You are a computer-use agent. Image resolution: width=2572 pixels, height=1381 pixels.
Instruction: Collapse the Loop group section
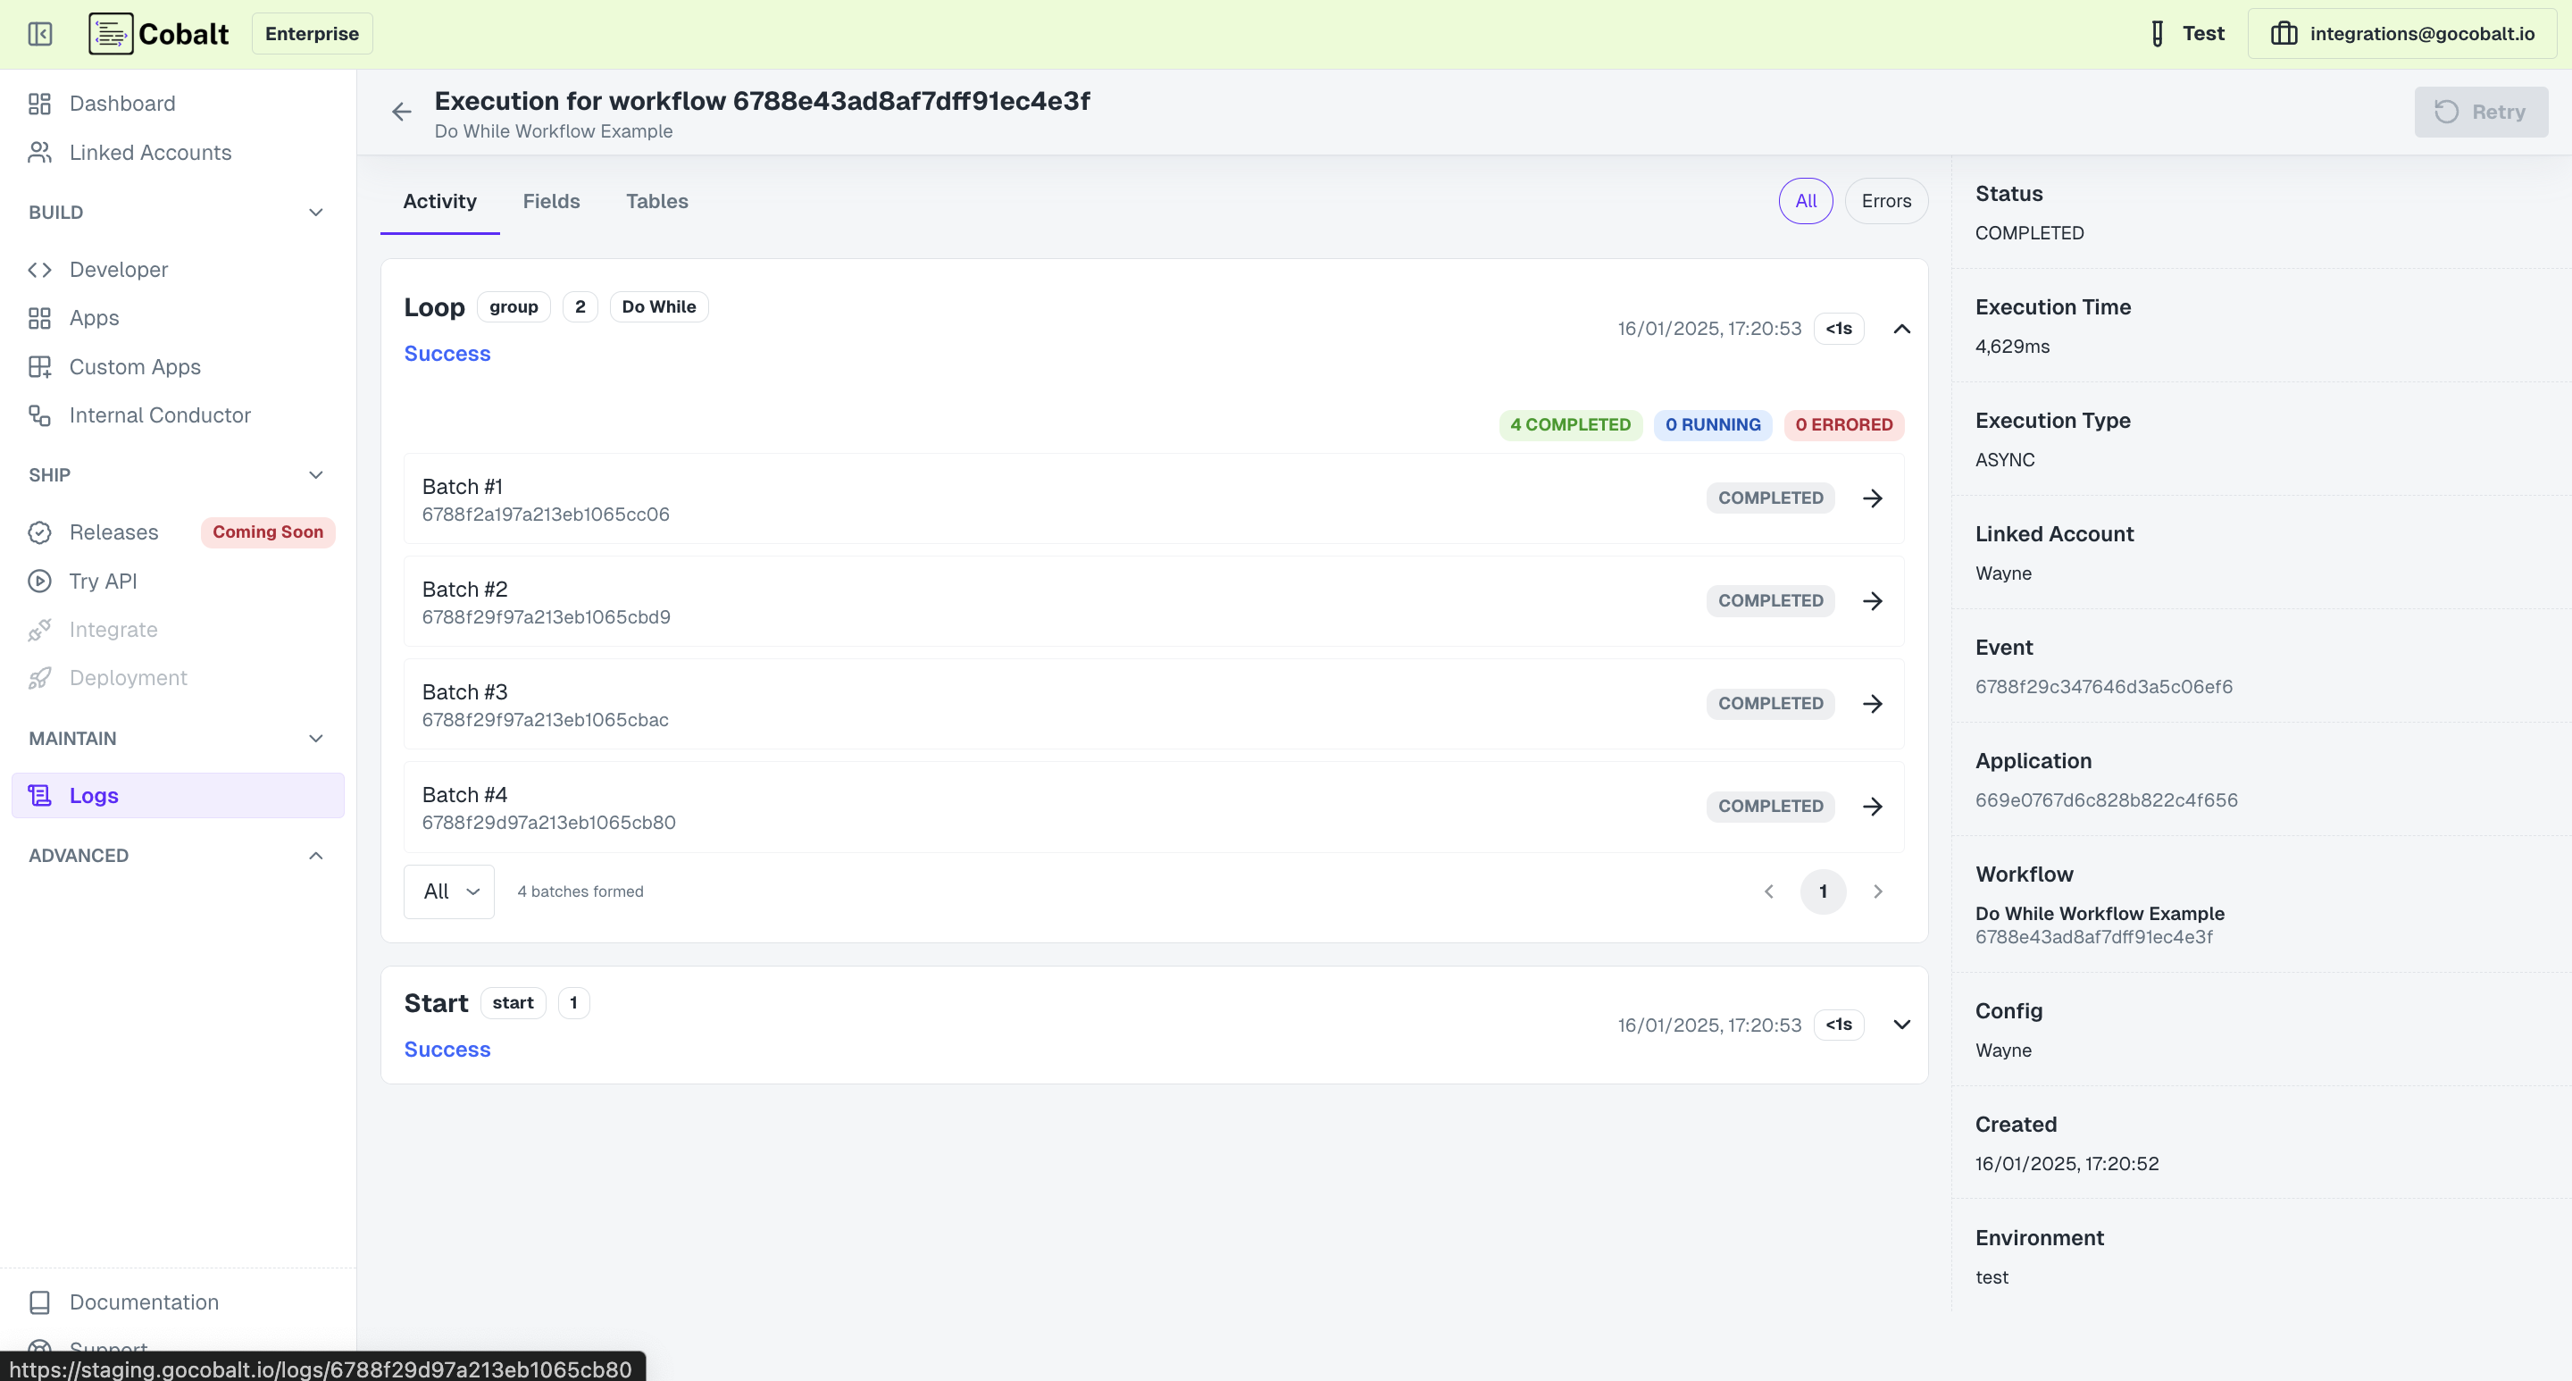tap(1901, 329)
